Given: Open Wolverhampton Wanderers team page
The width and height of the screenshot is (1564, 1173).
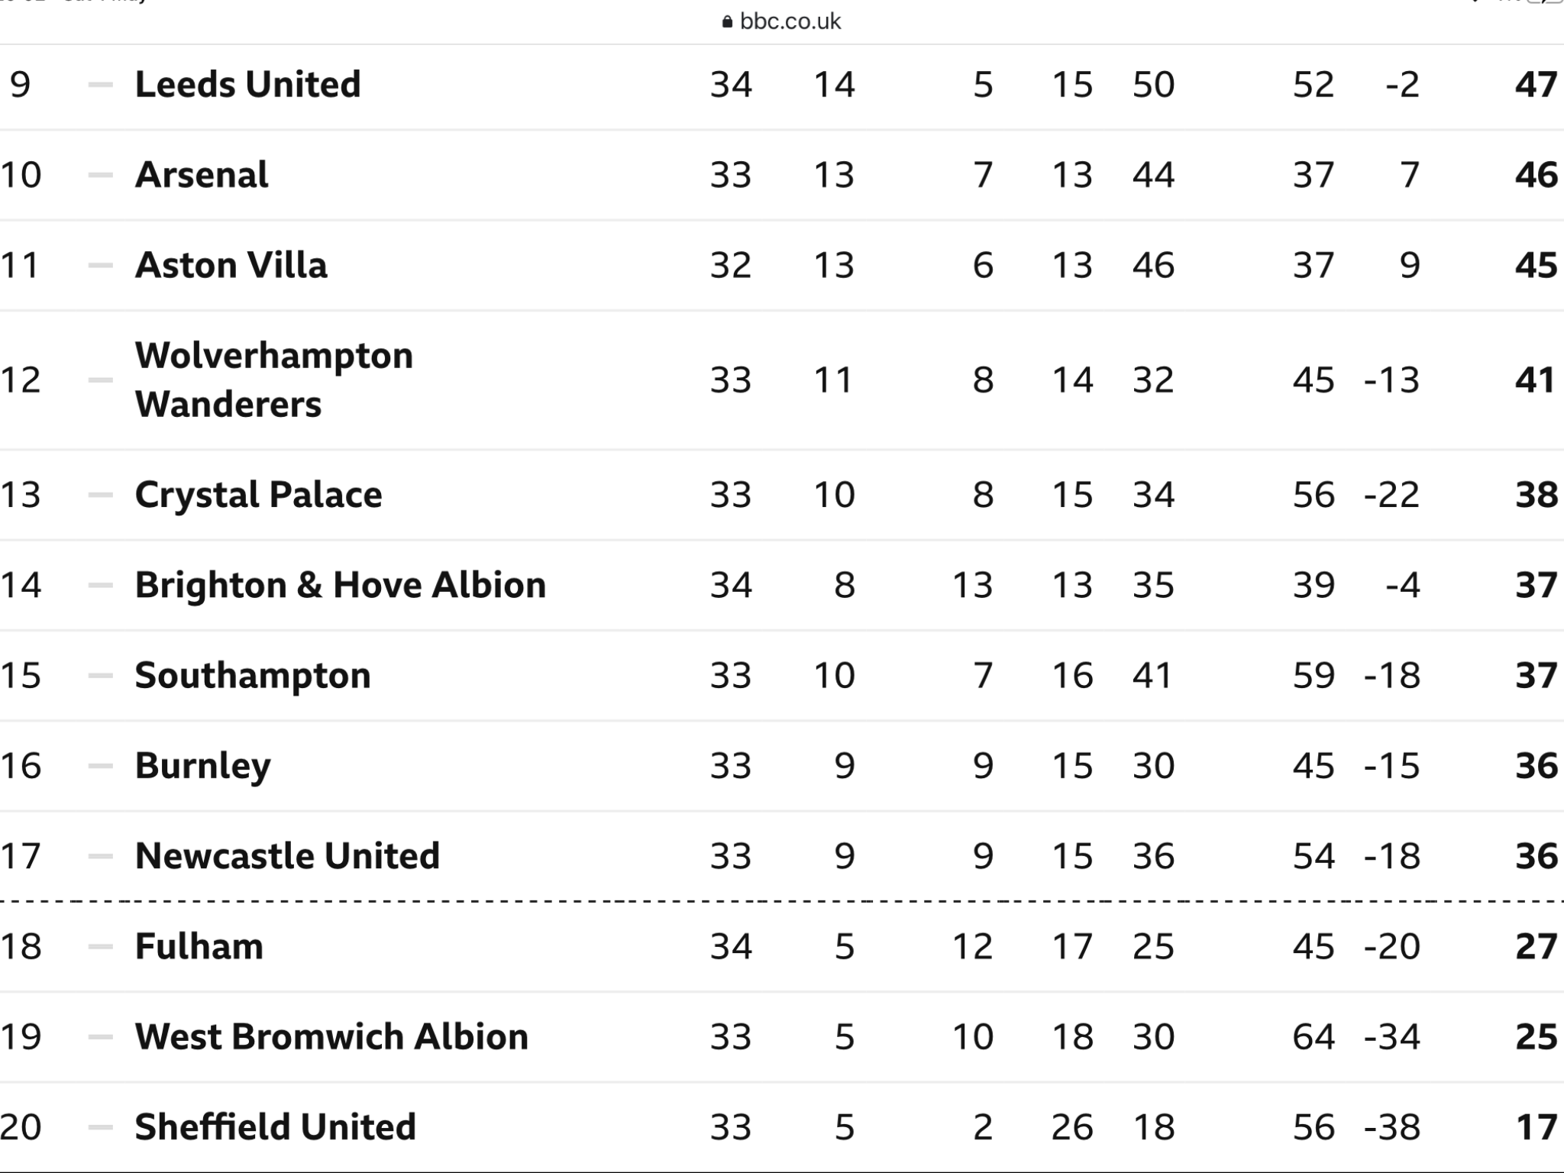Looking at the screenshot, I should point(274,380).
